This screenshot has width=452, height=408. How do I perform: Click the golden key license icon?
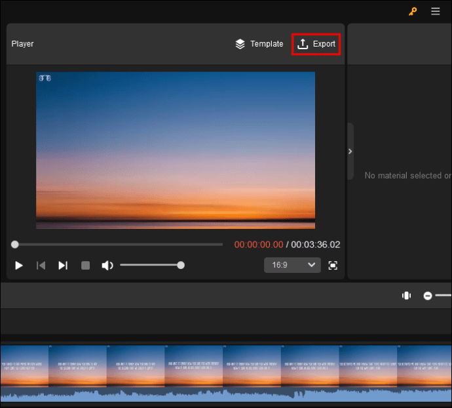(x=413, y=11)
